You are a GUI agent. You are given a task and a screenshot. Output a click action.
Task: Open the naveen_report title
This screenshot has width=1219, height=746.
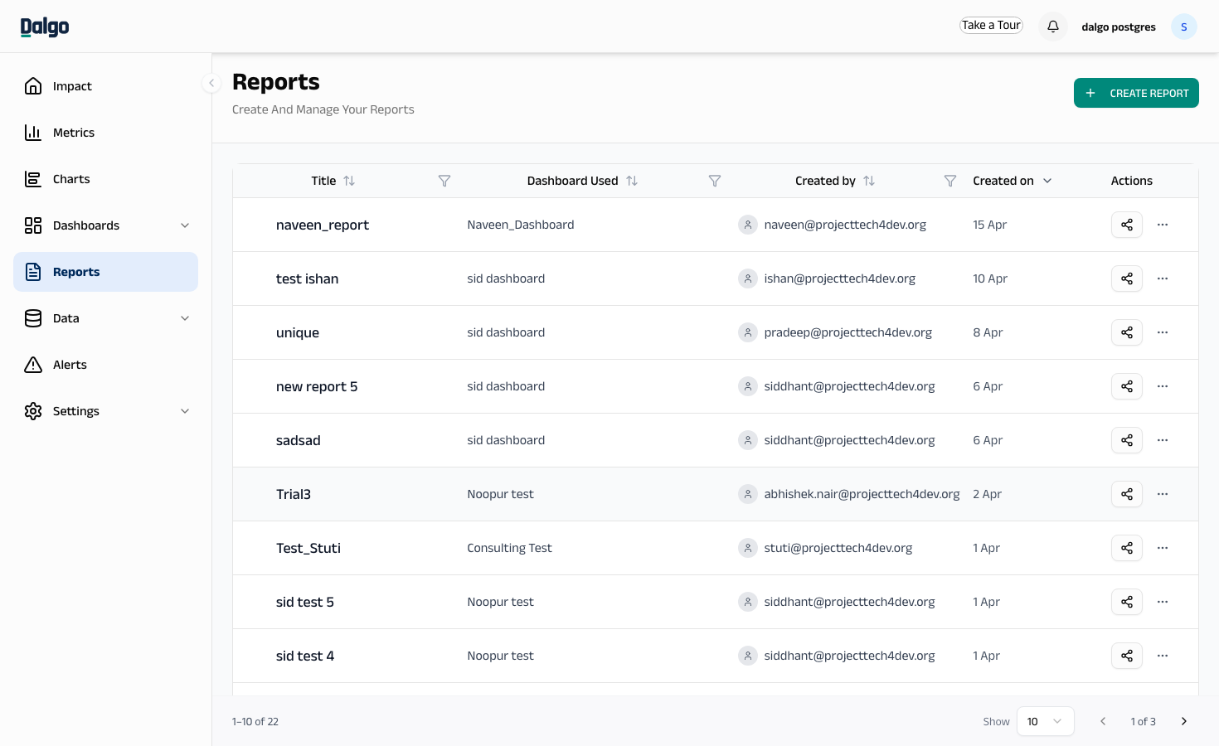pos(323,225)
